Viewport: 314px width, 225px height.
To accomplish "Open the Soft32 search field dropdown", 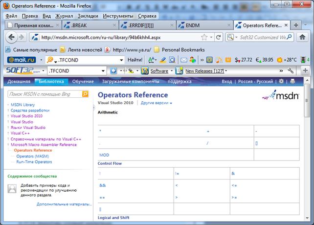I will 103,71.
